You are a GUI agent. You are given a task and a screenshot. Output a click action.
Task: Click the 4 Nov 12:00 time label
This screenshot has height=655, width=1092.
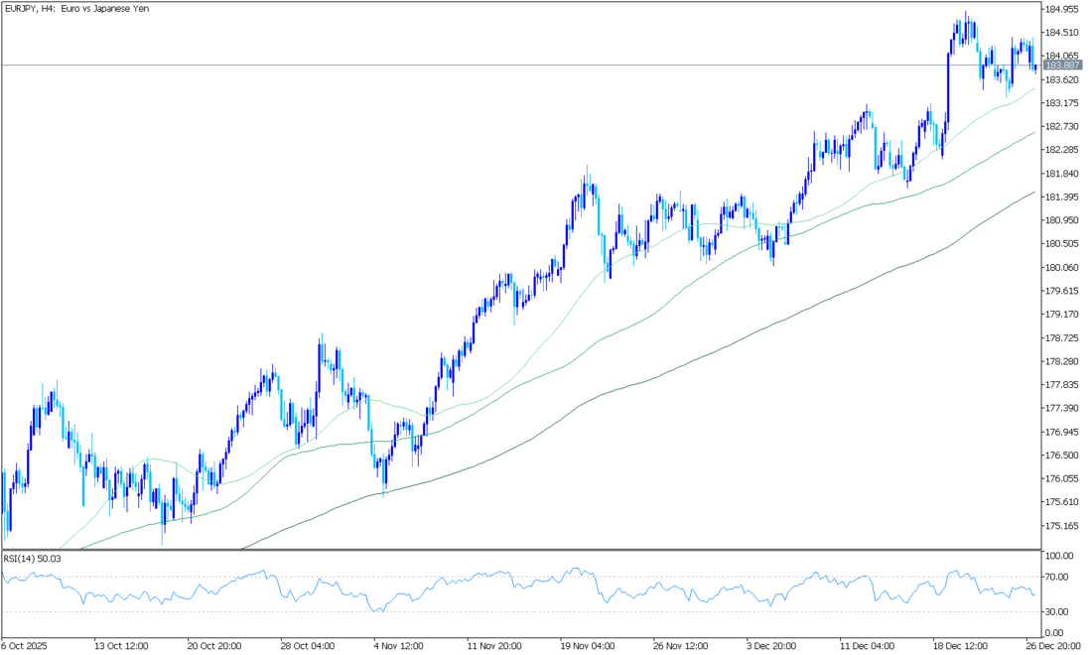click(x=400, y=644)
